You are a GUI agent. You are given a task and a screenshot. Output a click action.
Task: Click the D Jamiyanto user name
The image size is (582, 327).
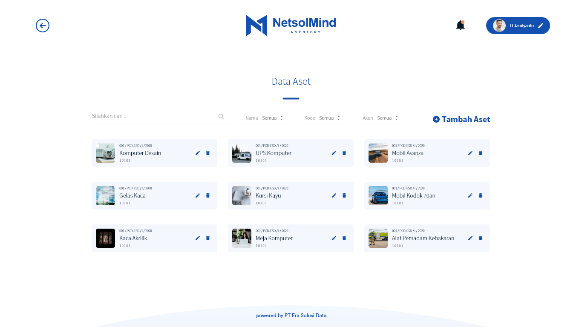pos(522,26)
